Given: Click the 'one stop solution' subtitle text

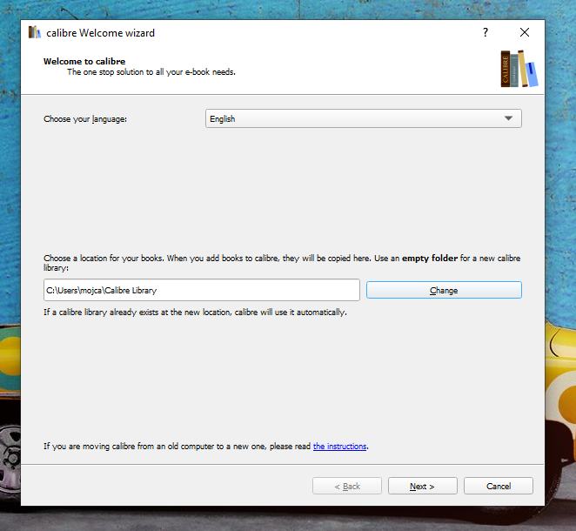Looking at the screenshot, I should pyautogui.click(x=151, y=72).
